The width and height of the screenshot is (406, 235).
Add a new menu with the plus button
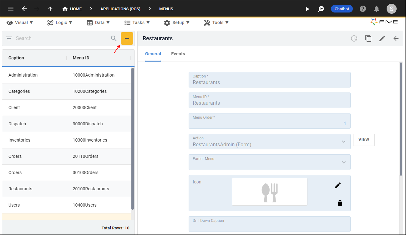(x=127, y=38)
